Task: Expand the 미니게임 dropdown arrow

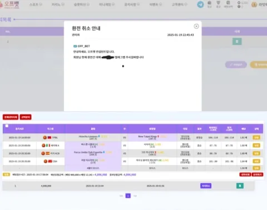Action: click(x=113, y=4)
